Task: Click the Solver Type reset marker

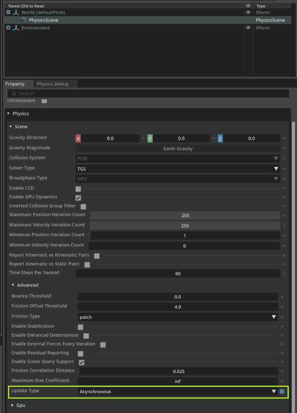Action: pyautogui.click(x=284, y=169)
